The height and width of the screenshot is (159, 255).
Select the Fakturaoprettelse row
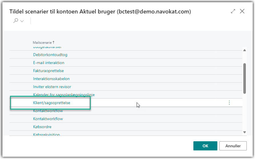(48, 71)
